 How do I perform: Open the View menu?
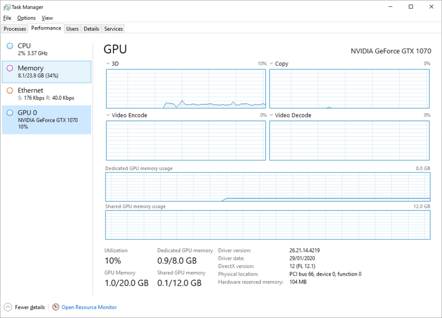(x=47, y=18)
